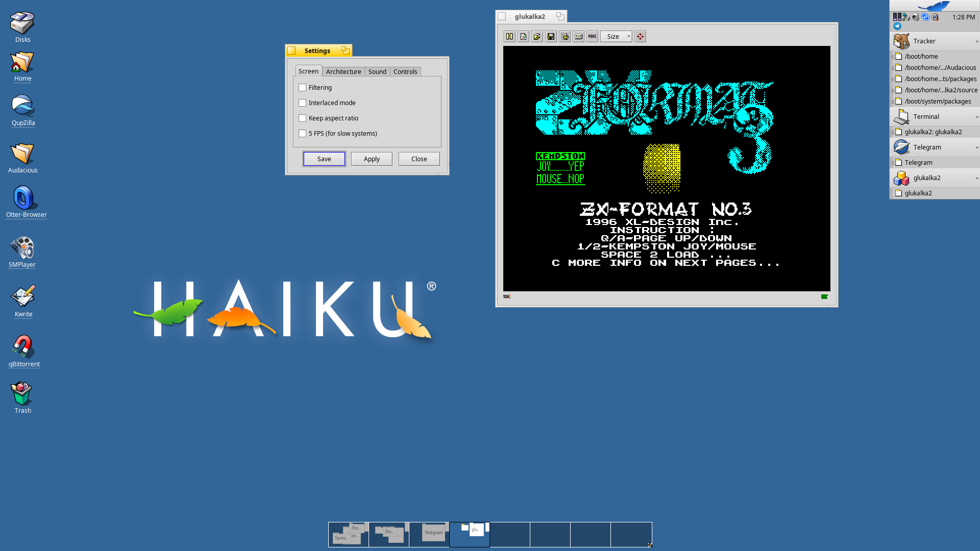The image size is (980, 551).
Task: Switch to the Screen tab
Action: pyautogui.click(x=308, y=71)
